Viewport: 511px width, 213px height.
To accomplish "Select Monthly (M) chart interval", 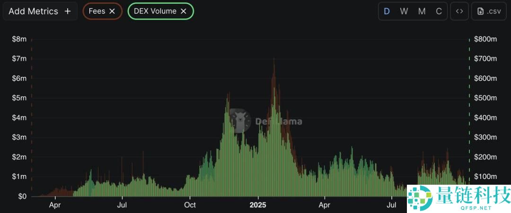I will (x=422, y=11).
